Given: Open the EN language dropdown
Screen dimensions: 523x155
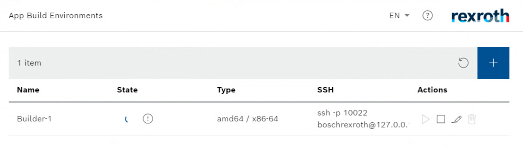Looking at the screenshot, I should [x=399, y=15].
